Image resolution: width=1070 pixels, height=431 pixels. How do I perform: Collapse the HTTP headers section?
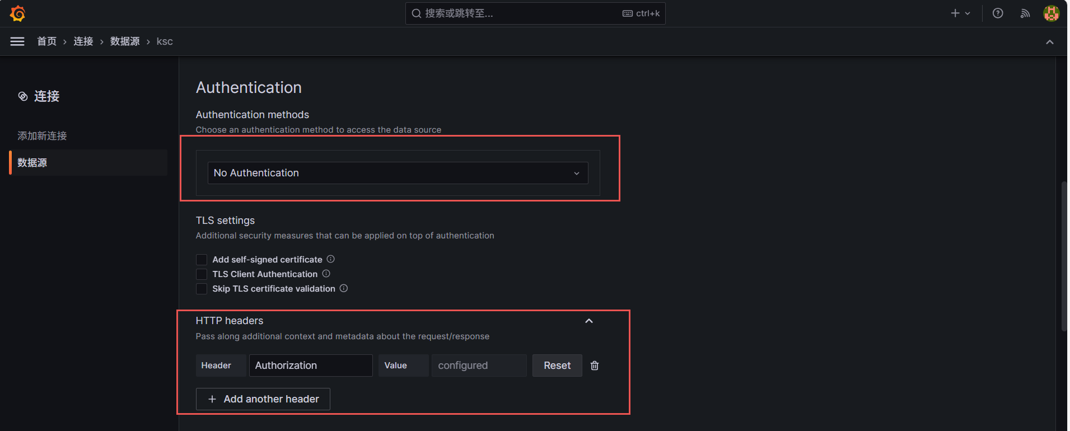pyautogui.click(x=589, y=321)
